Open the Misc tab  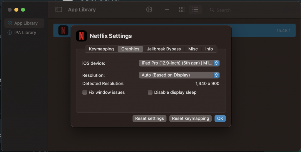pos(193,49)
